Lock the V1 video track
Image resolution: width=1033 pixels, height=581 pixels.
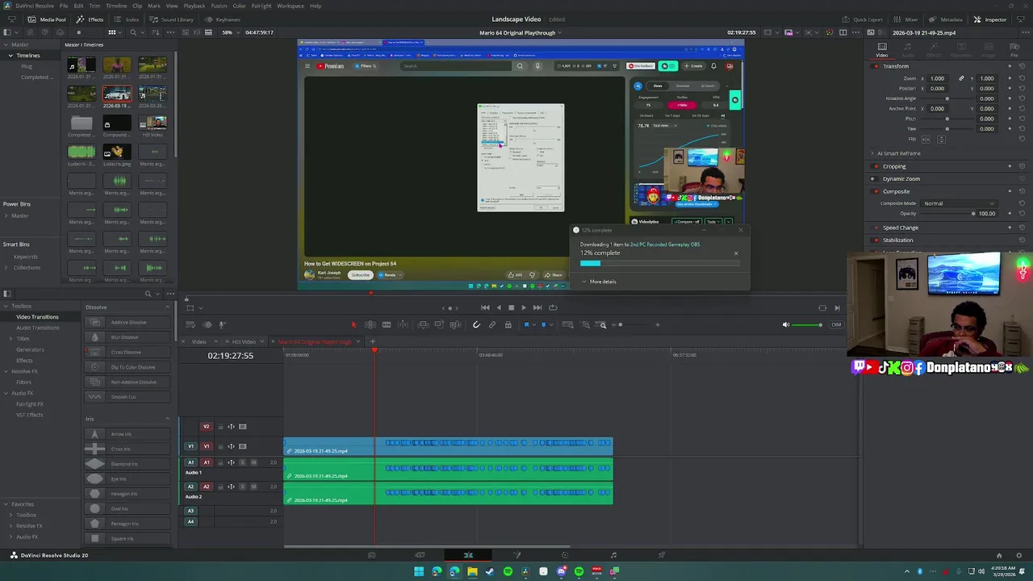220,446
